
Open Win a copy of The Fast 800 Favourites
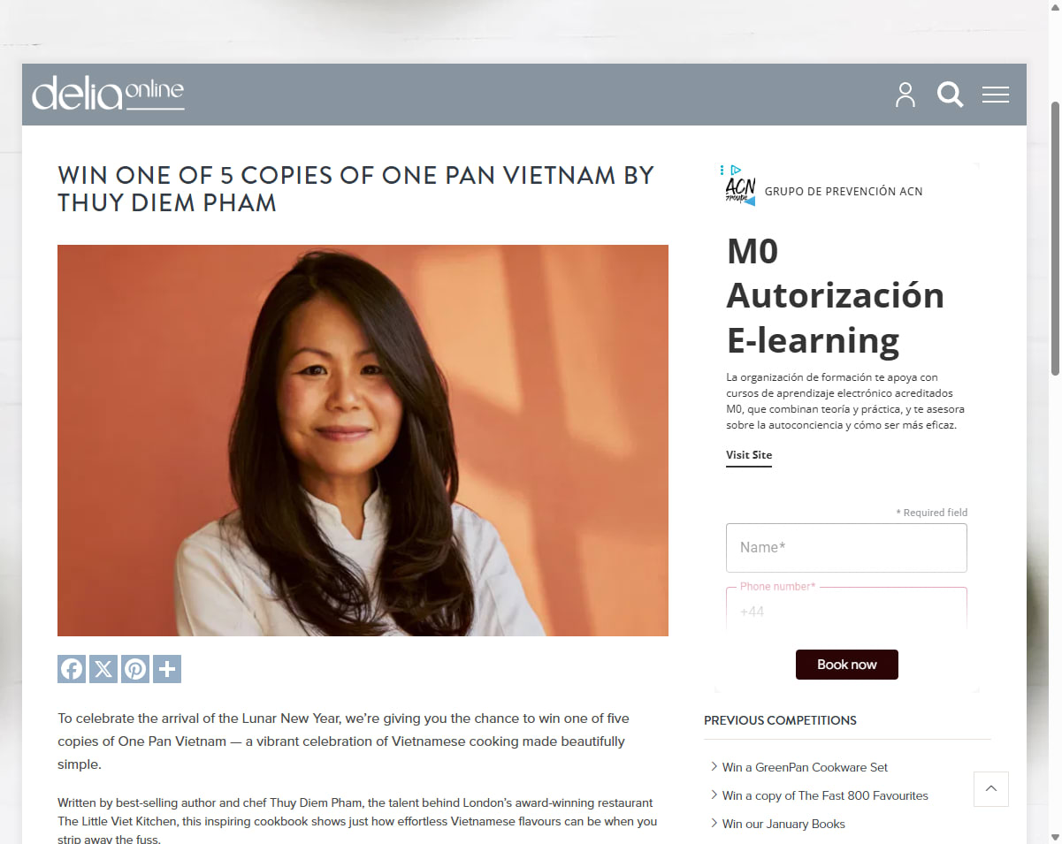(x=825, y=795)
